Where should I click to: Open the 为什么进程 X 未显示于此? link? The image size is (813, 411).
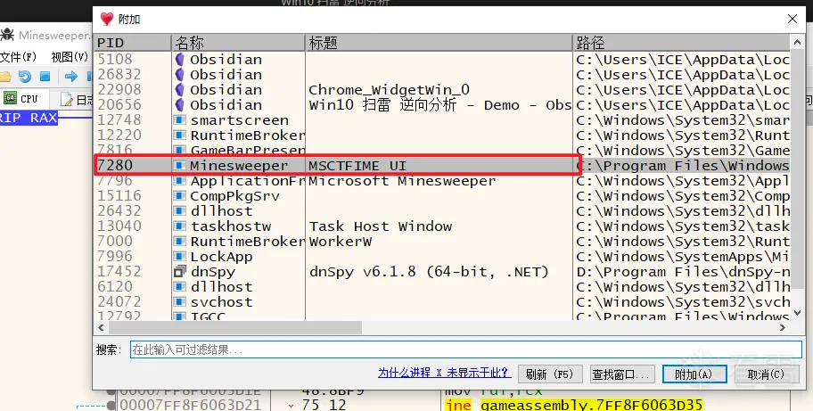(444, 373)
